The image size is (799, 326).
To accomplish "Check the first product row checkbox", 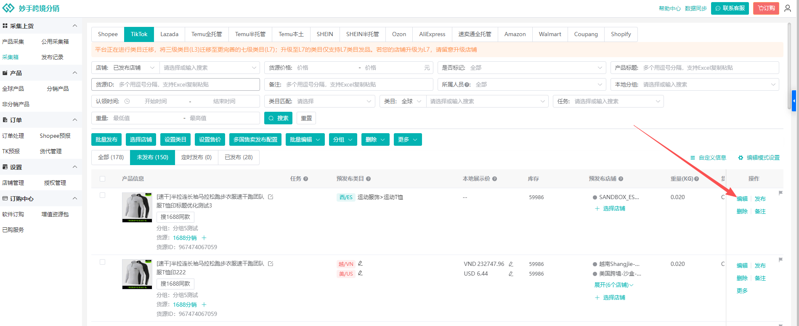I will point(102,195).
